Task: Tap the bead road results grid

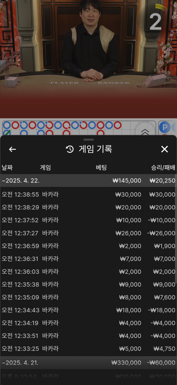Action: (68, 128)
